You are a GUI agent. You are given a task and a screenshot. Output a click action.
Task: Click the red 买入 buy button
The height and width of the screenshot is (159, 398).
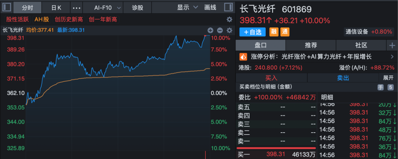271,78
